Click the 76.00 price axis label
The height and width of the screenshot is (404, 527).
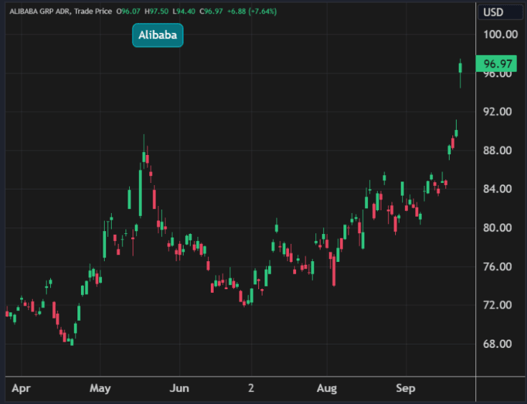click(x=498, y=267)
